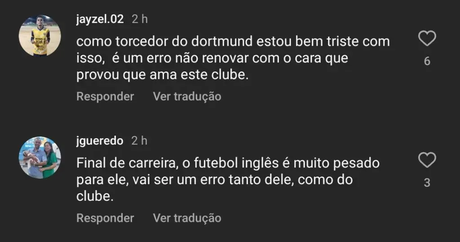Viewport: 460px width, 242px height.
Task: Click the word 'clube.' ending jgueredo's comment
Action: [93, 197]
